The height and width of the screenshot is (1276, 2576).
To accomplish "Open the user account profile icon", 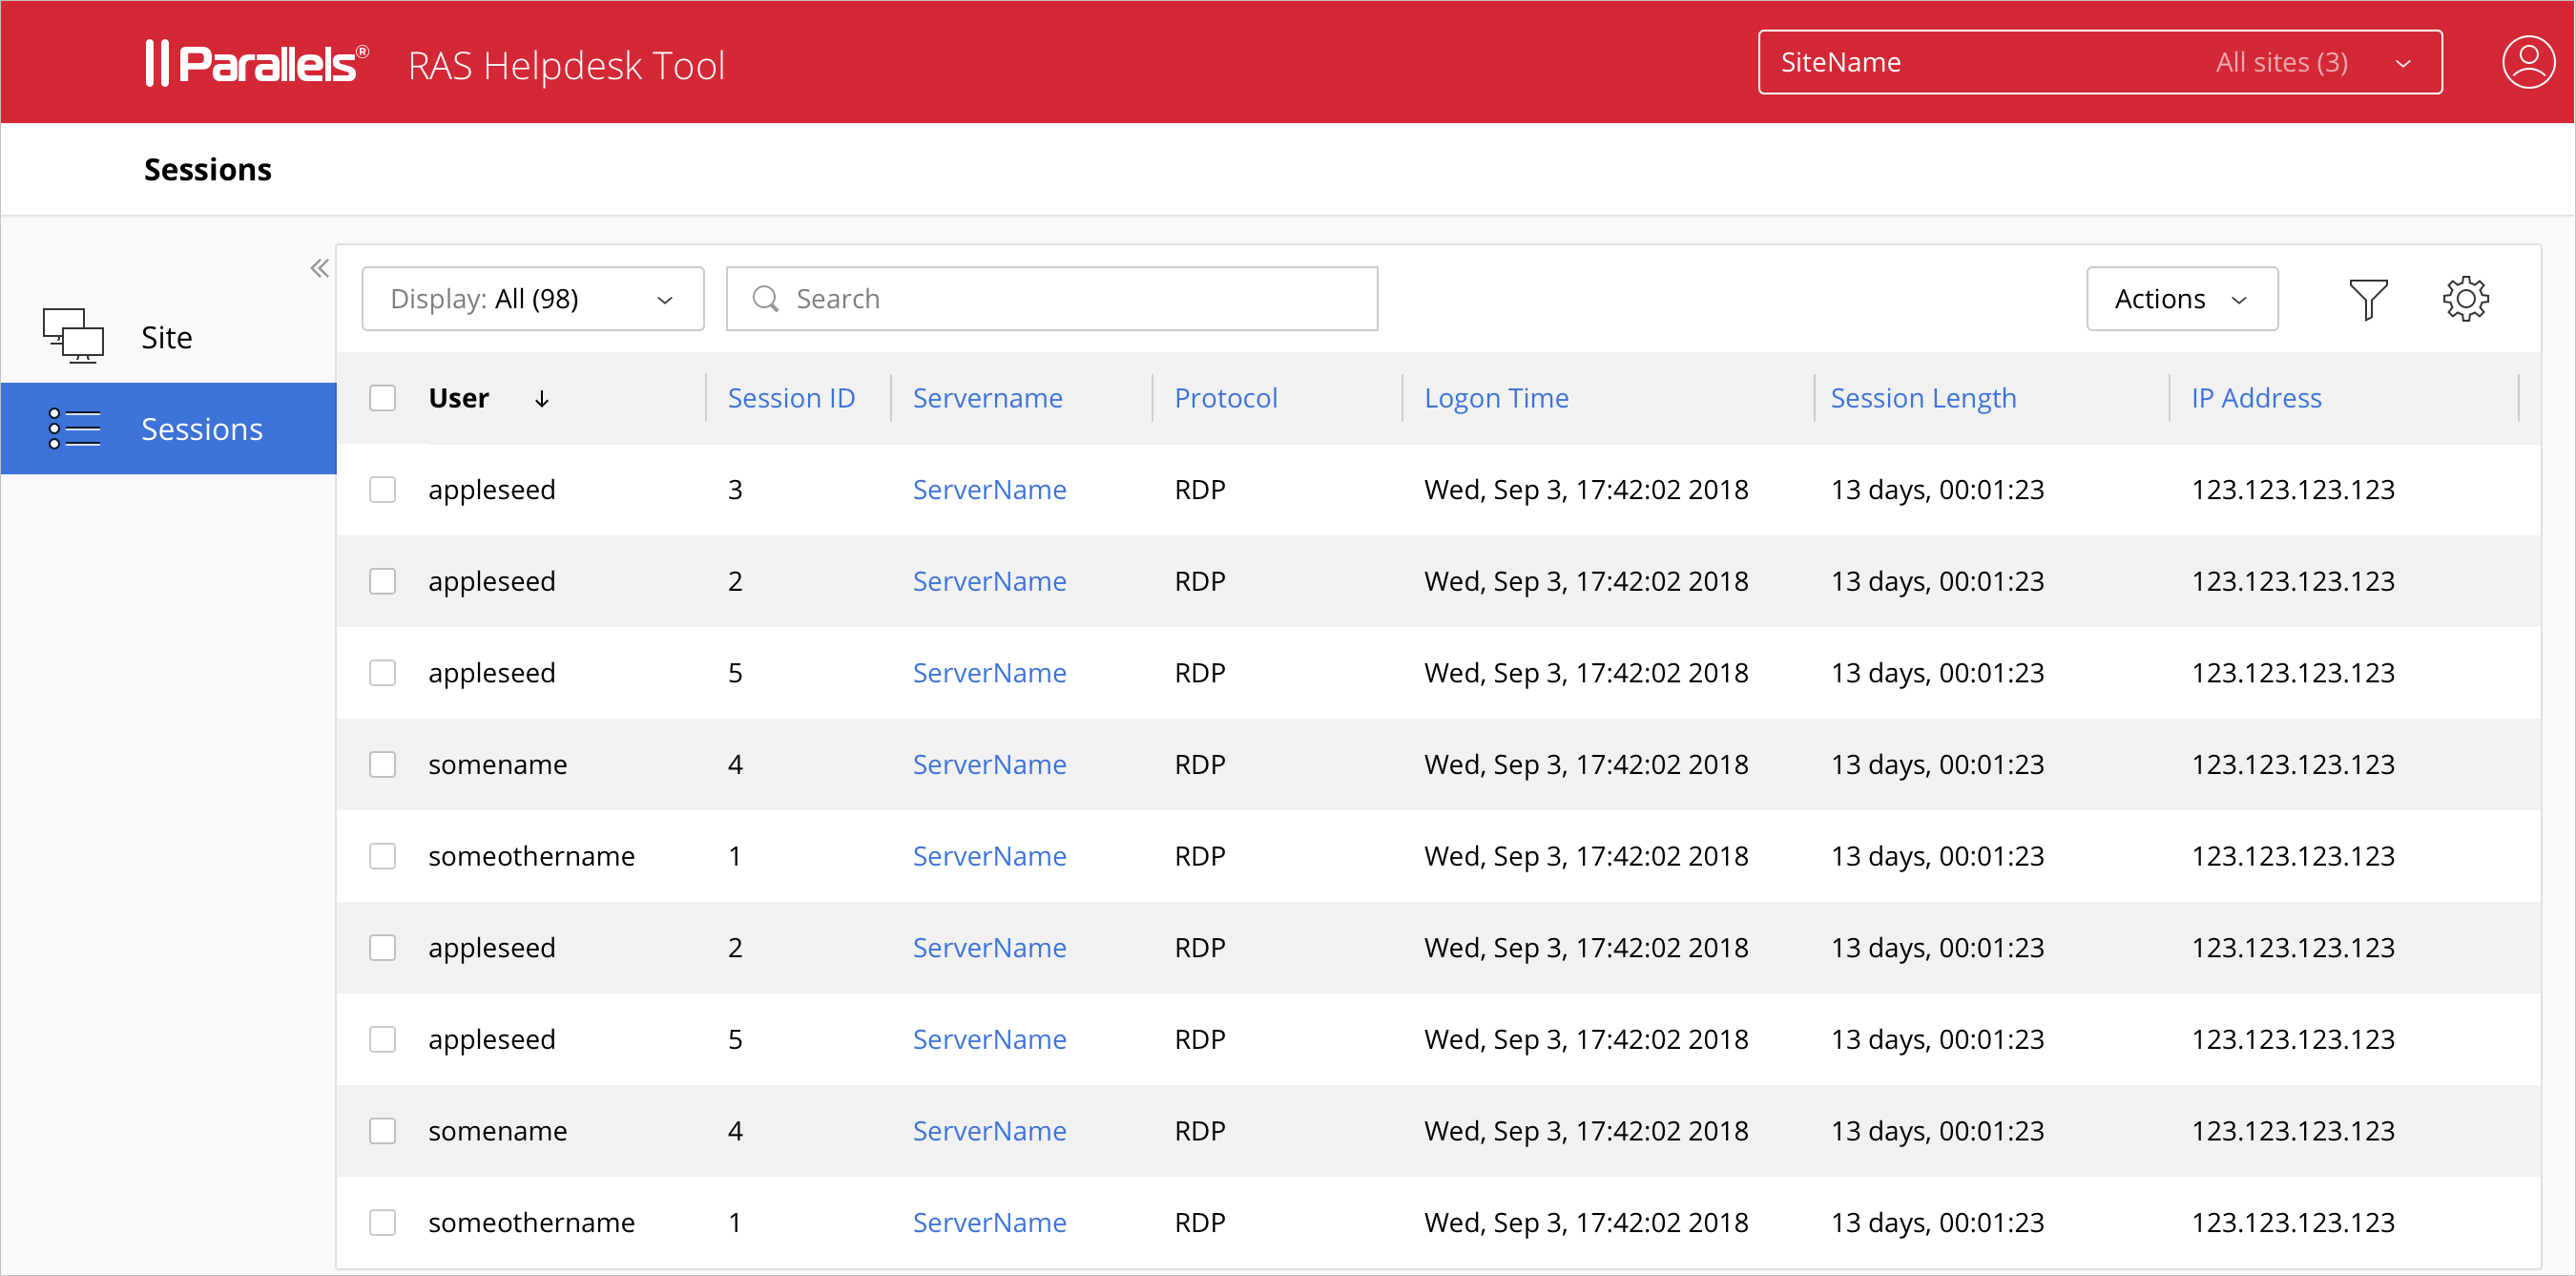I will (x=2527, y=63).
